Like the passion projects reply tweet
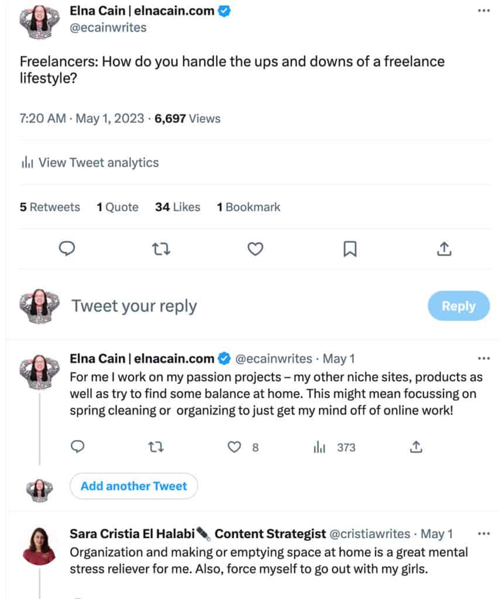Image resolution: width=499 pixels, height=599 pixels. point(235,447)
